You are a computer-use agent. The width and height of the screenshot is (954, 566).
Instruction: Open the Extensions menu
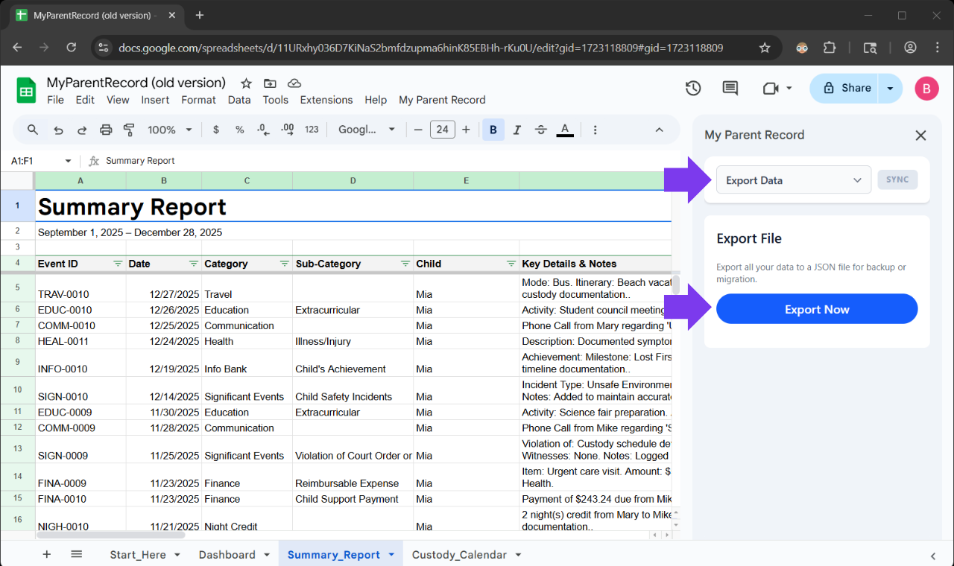coord(326,100)
